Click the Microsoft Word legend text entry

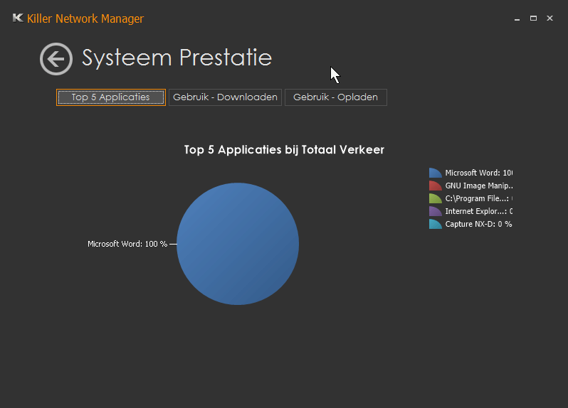click(x=479, y=173)
